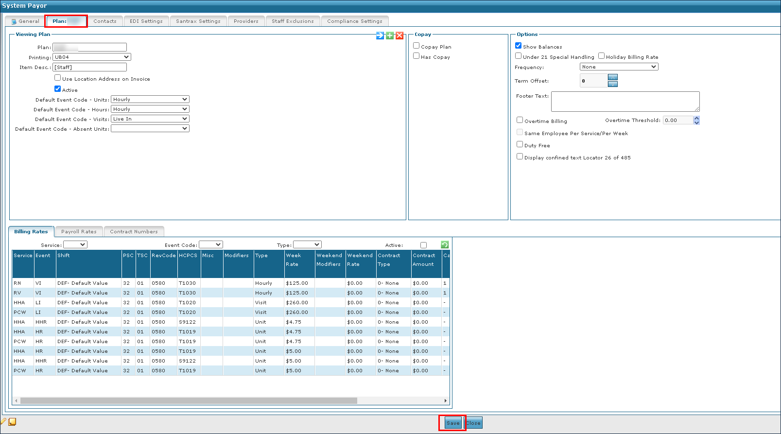Screen dimensions: 781x434
Task: Increase Term Offset with up arrow
Action: tap(613, 77)
